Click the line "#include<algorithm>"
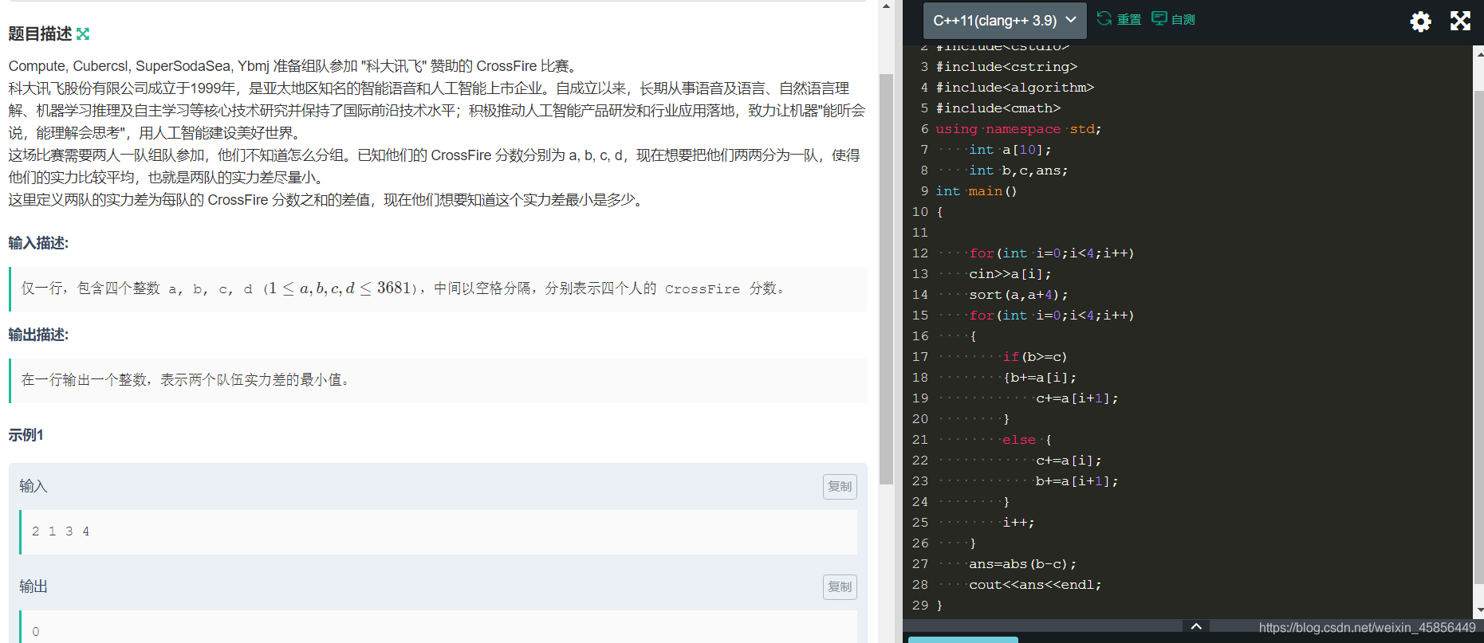This screenshot has width=1484, height=643. tap(1014, 88)
